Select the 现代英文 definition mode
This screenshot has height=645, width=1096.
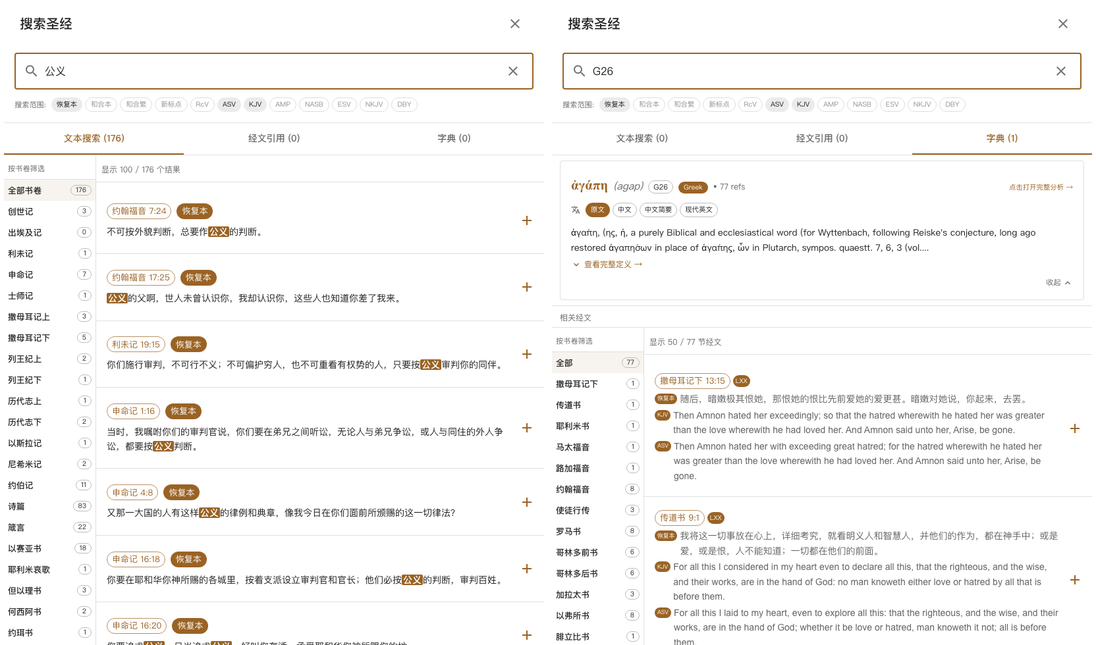point(699,210)
